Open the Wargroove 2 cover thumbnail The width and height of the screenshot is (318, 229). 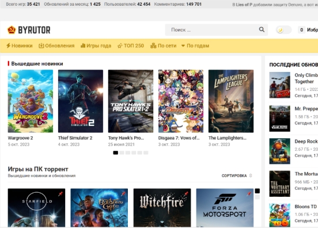coord(31,101)
